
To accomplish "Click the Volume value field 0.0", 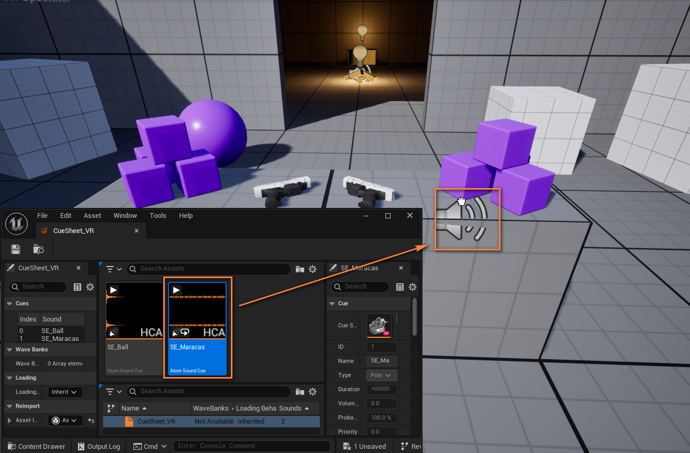I will pos(382,404).
